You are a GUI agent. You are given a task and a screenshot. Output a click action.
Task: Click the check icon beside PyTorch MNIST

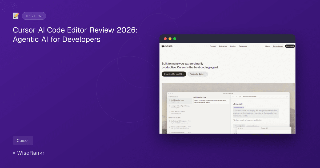(170, 121)
